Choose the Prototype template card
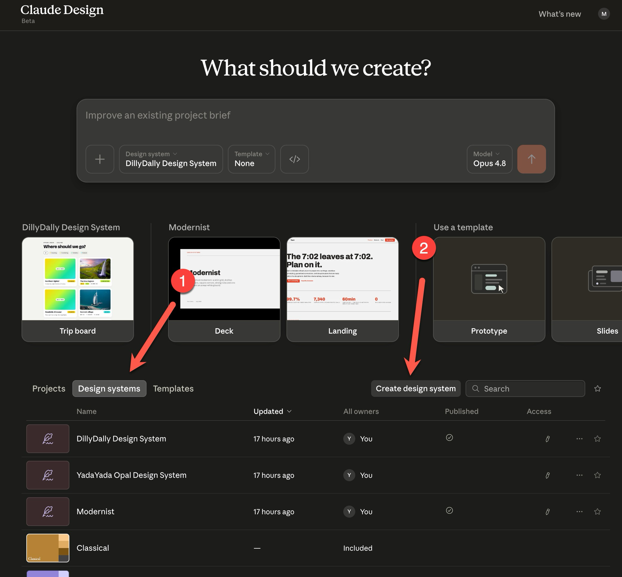This screenshot has height=577, width=622. pyautogui.click(x=489, y=289)
